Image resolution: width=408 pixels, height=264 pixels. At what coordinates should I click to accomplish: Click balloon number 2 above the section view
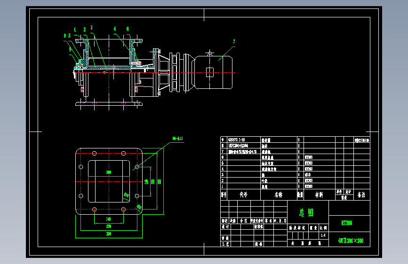85,30
